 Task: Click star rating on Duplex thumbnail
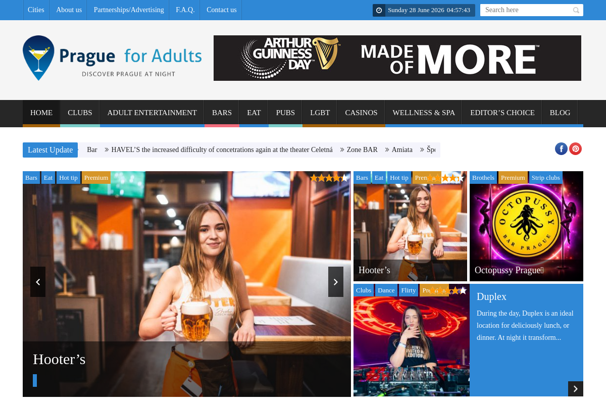point(448,290)
